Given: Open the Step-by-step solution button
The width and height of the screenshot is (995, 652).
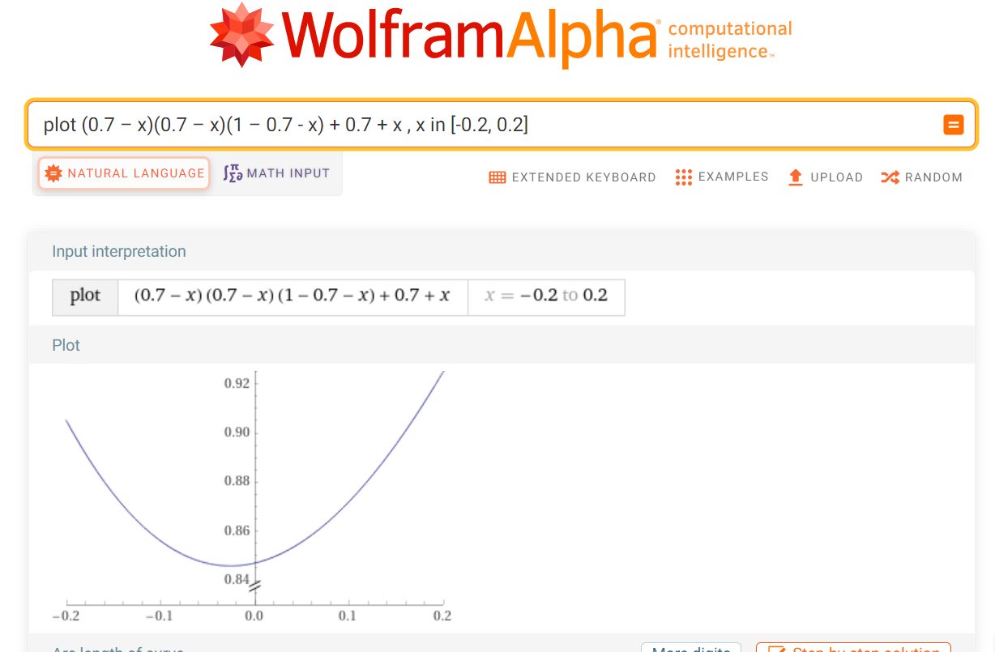Looking at the screenshot, I should (853, 647).
